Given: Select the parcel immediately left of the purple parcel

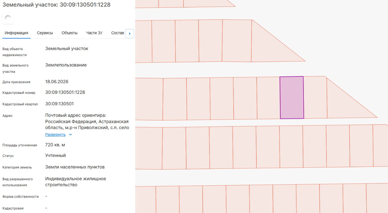Looking at the screenshot, I should 269,98.
